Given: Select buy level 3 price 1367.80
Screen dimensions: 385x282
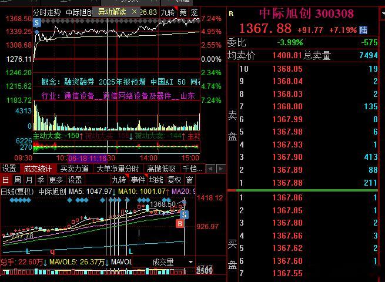Looking at the screenshot, I should pyautogui.click(x=287, y=223).
